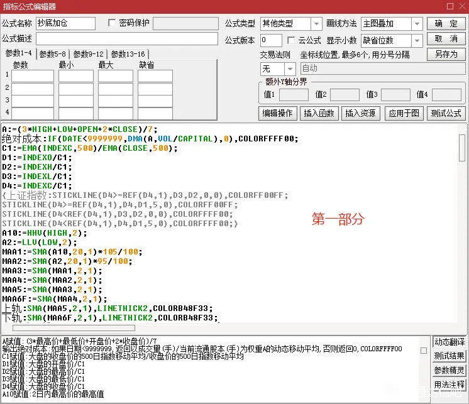Screen dimensions: 469x404
Task: Click the 插入函数 button
Action: (x=319, y=113)
